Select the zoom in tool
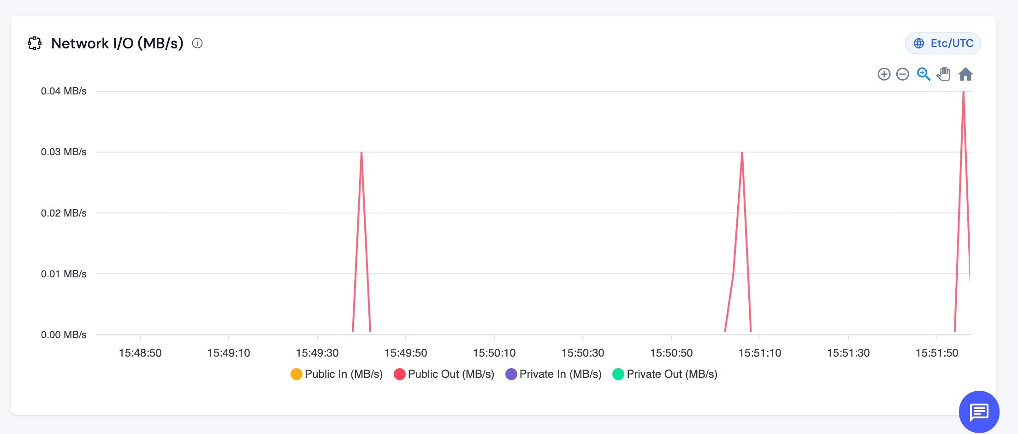1018x434 pixels. click(x=884, y=74)
